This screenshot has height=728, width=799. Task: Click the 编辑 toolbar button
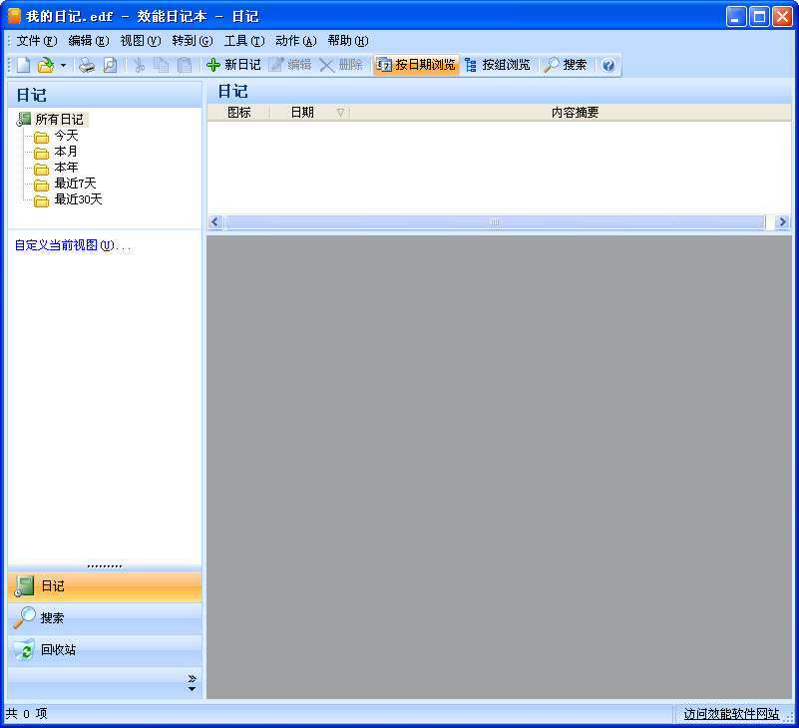point(290,65)
